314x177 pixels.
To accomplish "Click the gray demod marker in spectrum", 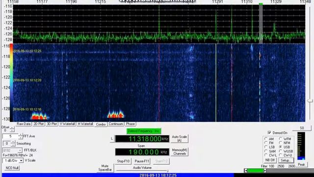I will [x=261, y=24].
